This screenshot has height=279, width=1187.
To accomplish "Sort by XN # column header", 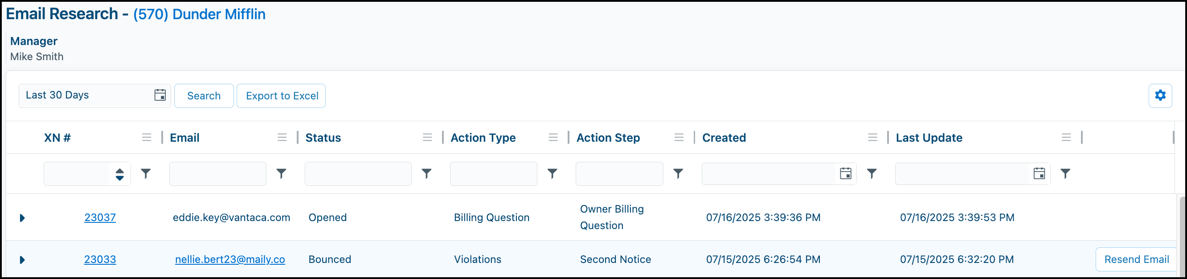I will tap(57, 137).
